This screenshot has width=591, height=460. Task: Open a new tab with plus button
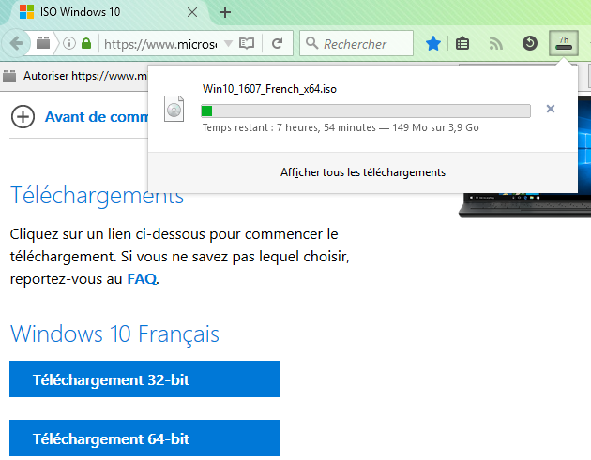[x=225, y=12]
